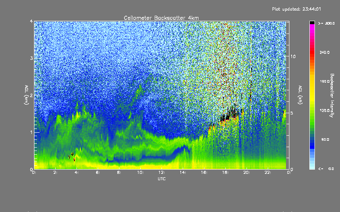
Task: Click the "16:" hour tick label
Action: [204, 173]
